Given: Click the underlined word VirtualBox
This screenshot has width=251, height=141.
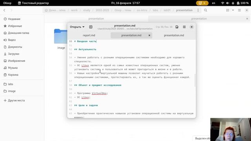Looking at the screenshot, I should pos(99,93).
